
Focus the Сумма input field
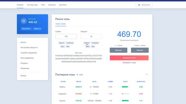66,36
